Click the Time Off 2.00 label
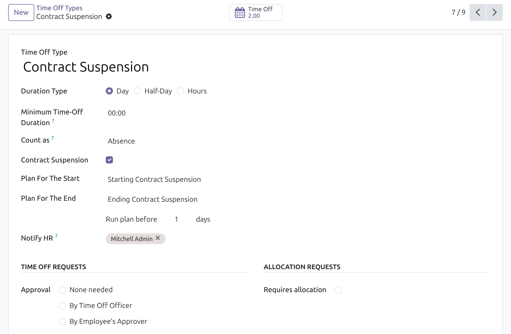511x334 pixels. (x=260, y=13)
